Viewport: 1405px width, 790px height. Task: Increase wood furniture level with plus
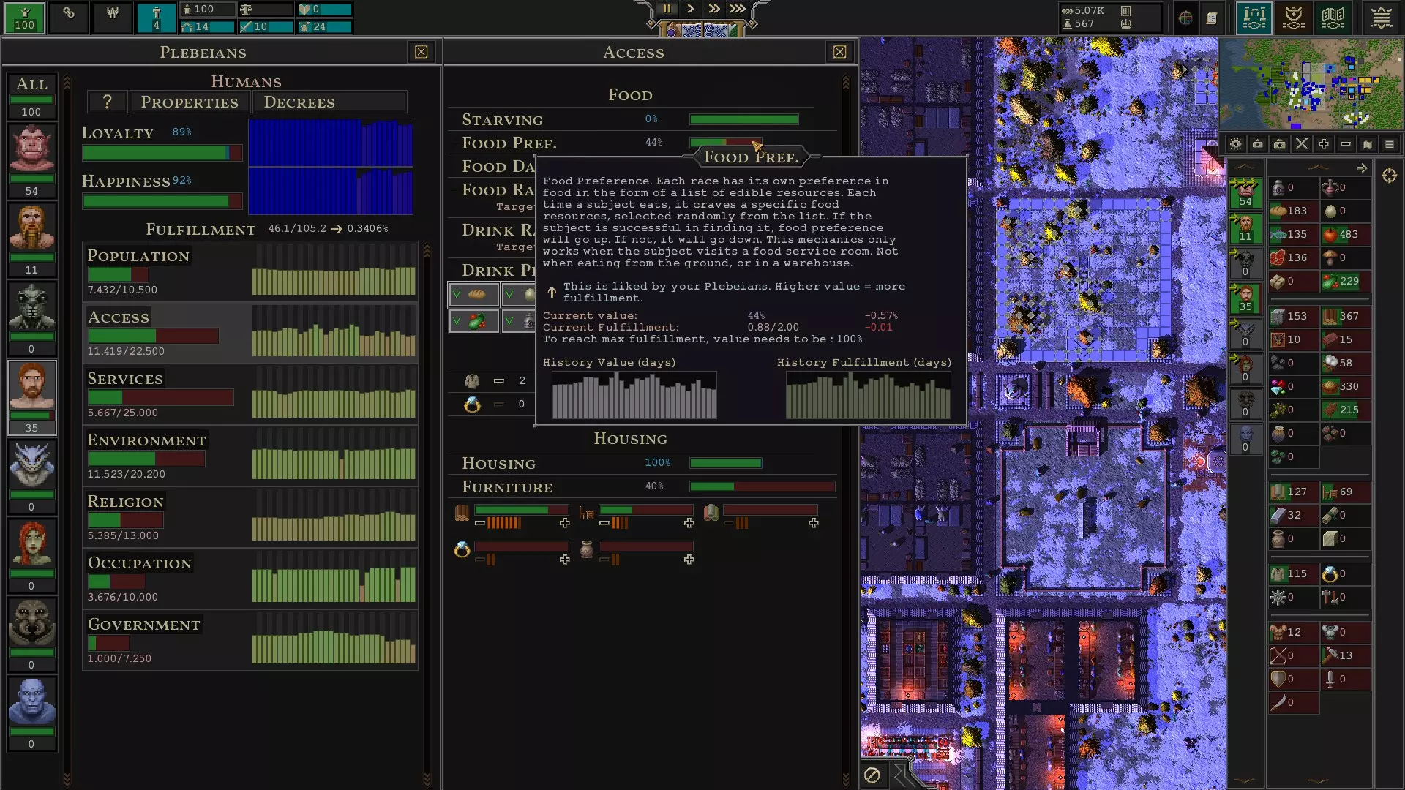tap(564, 523)
